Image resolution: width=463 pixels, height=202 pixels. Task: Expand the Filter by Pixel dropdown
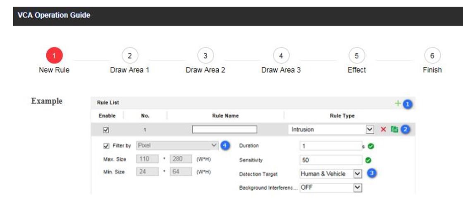[x=177, y=146]
